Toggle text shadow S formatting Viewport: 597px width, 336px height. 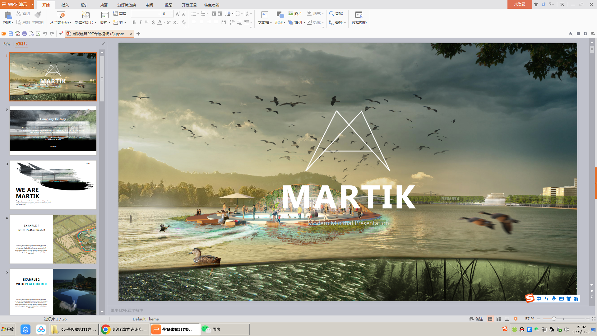point(153,22)
